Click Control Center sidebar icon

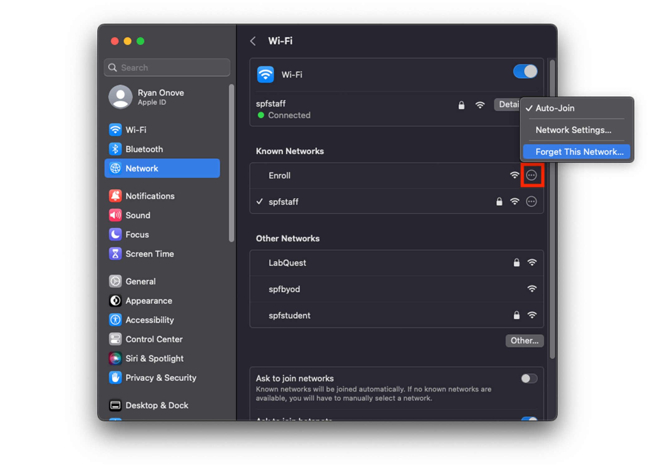115,339
